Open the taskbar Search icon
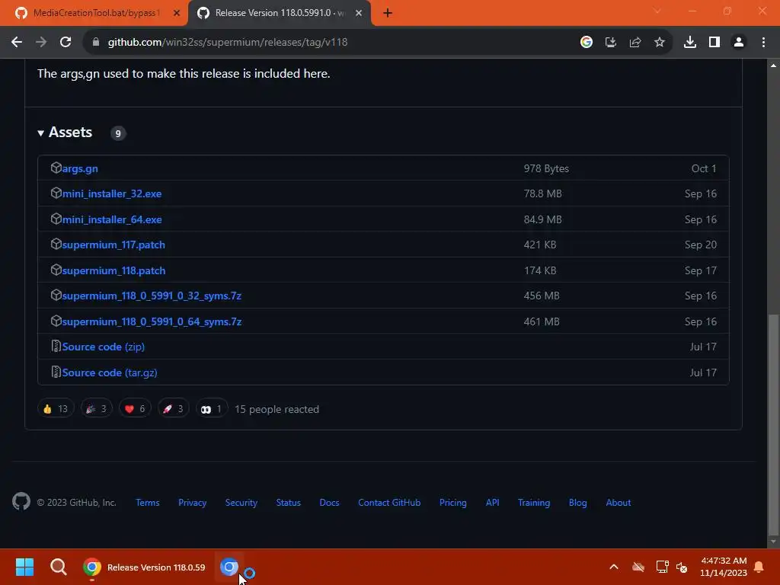The image size is (780, 585). point(59,567)
